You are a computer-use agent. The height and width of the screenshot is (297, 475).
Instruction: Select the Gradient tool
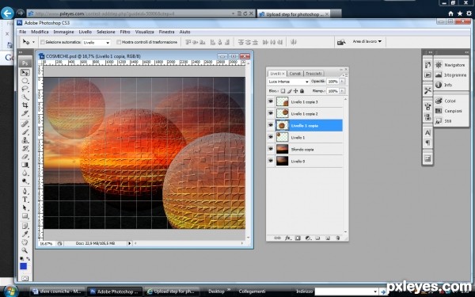25,165
